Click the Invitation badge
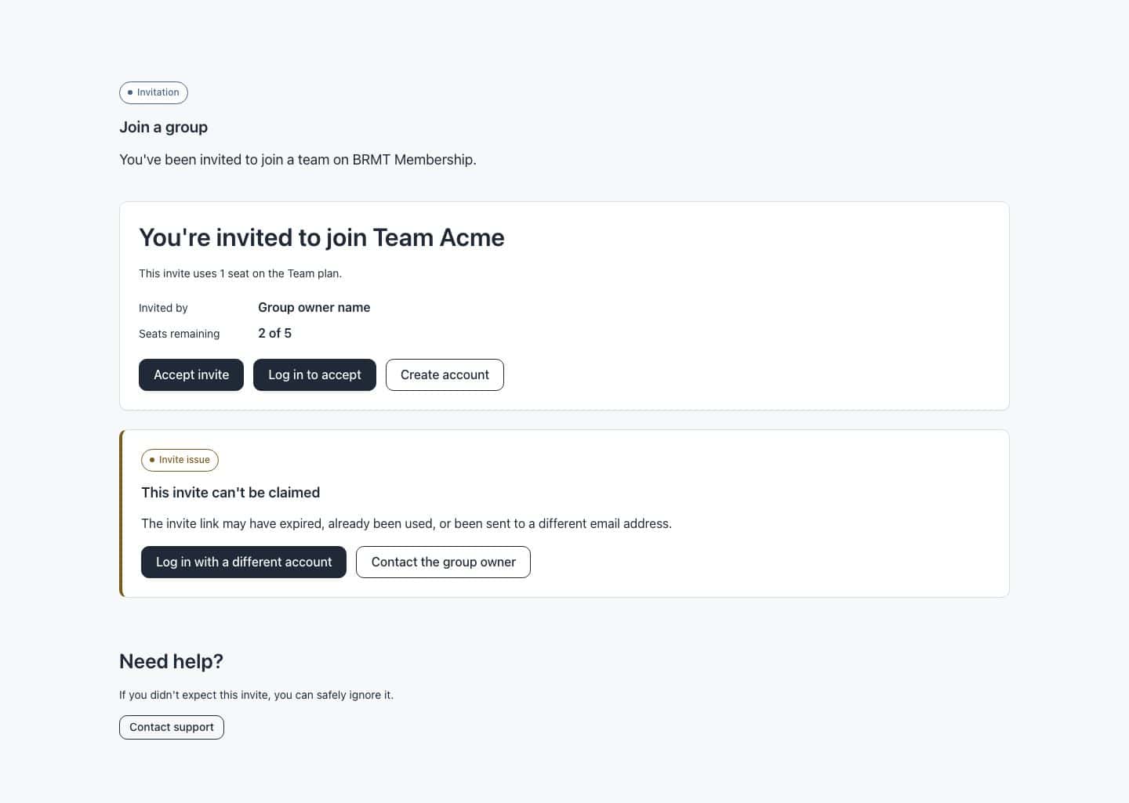This screenshot has height=803, width=1129. [154, 92]
